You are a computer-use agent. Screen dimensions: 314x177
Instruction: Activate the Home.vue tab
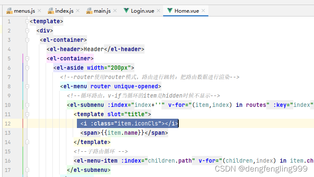click(x=186, y=11)
